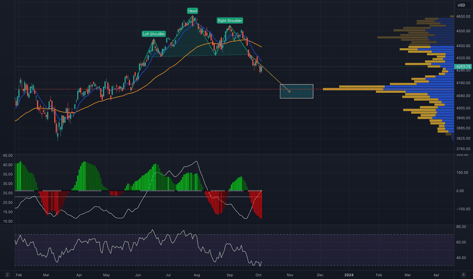Click the 25.00 indicator scale value
The height and width of the screenshot is (279, 473).
point(8,193)
